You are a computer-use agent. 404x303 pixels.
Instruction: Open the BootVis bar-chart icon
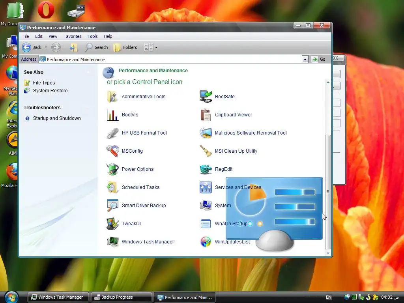click(112, 115)
